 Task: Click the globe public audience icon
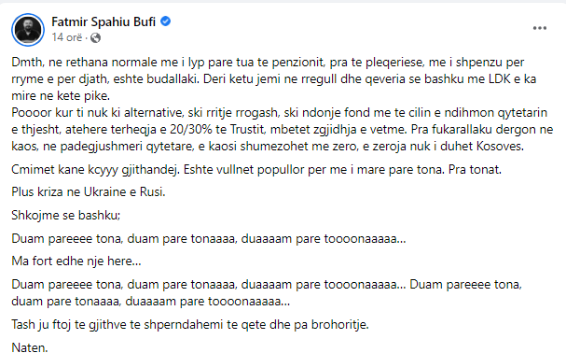pyautogui.click(x=95, y=37)
